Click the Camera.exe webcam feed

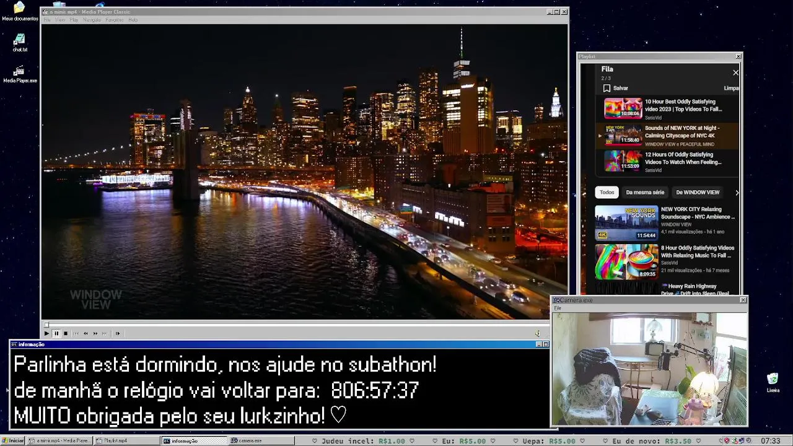pyautogui.click(x=649, y=369)
